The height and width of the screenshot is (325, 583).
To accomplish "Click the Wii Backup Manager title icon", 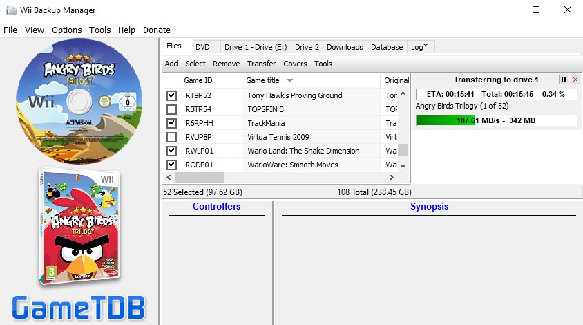I will click(x=11, y=10).
